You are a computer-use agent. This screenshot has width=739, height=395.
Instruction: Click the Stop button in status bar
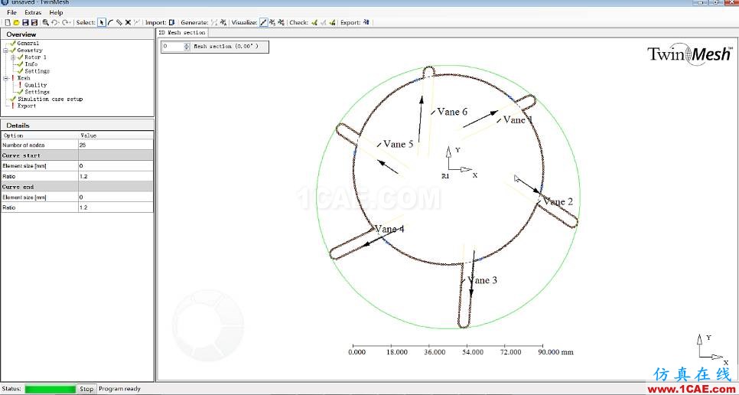click(86, 389)
